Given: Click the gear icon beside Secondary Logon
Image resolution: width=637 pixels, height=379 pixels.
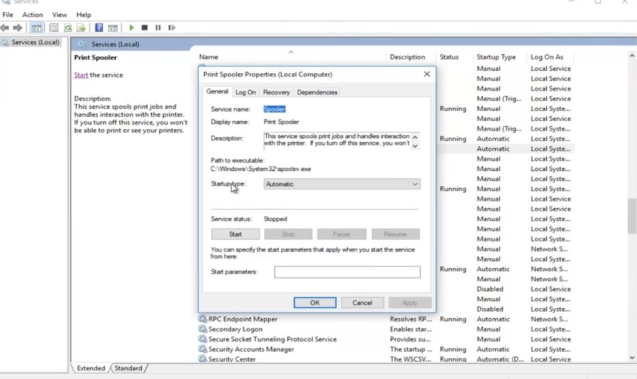Looking at the screenshot, I should point(202,329).
